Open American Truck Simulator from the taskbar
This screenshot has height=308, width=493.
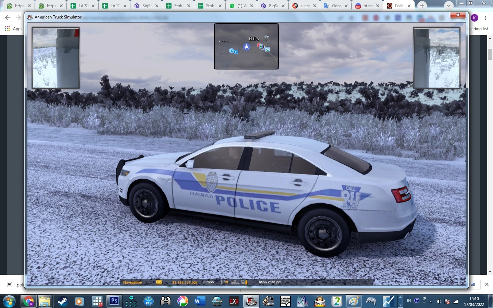click(251, 301)
